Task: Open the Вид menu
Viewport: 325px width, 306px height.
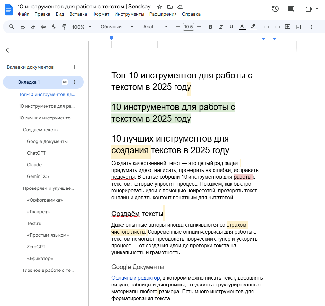Action: point(60,14)
